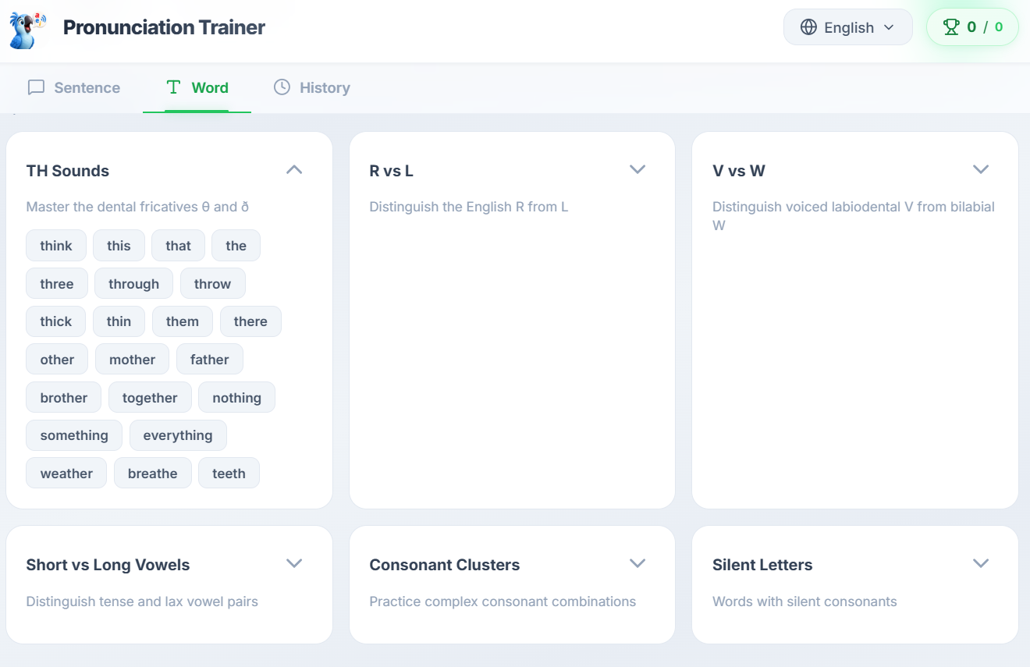
Task: Switch to the History tab
Action: (312, 87)
